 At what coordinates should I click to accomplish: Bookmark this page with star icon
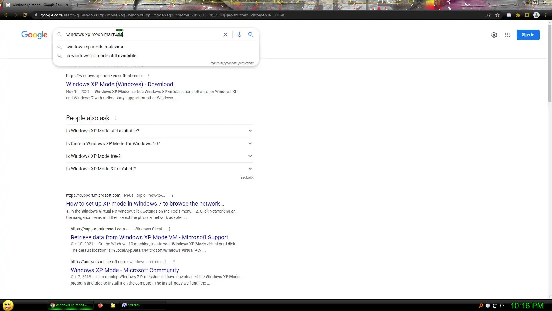(497, 15)
